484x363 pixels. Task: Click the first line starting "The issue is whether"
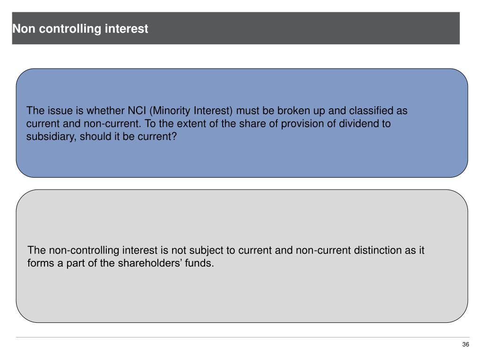216,111
